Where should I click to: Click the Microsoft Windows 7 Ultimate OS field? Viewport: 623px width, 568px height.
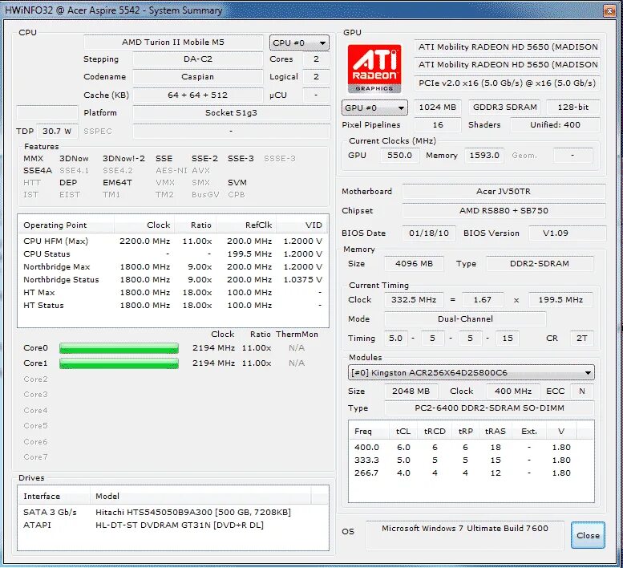click(465, 535)
